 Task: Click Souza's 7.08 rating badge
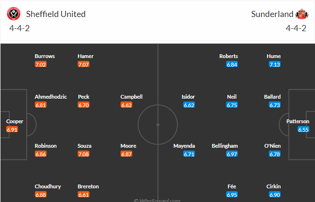click(83, 154)
